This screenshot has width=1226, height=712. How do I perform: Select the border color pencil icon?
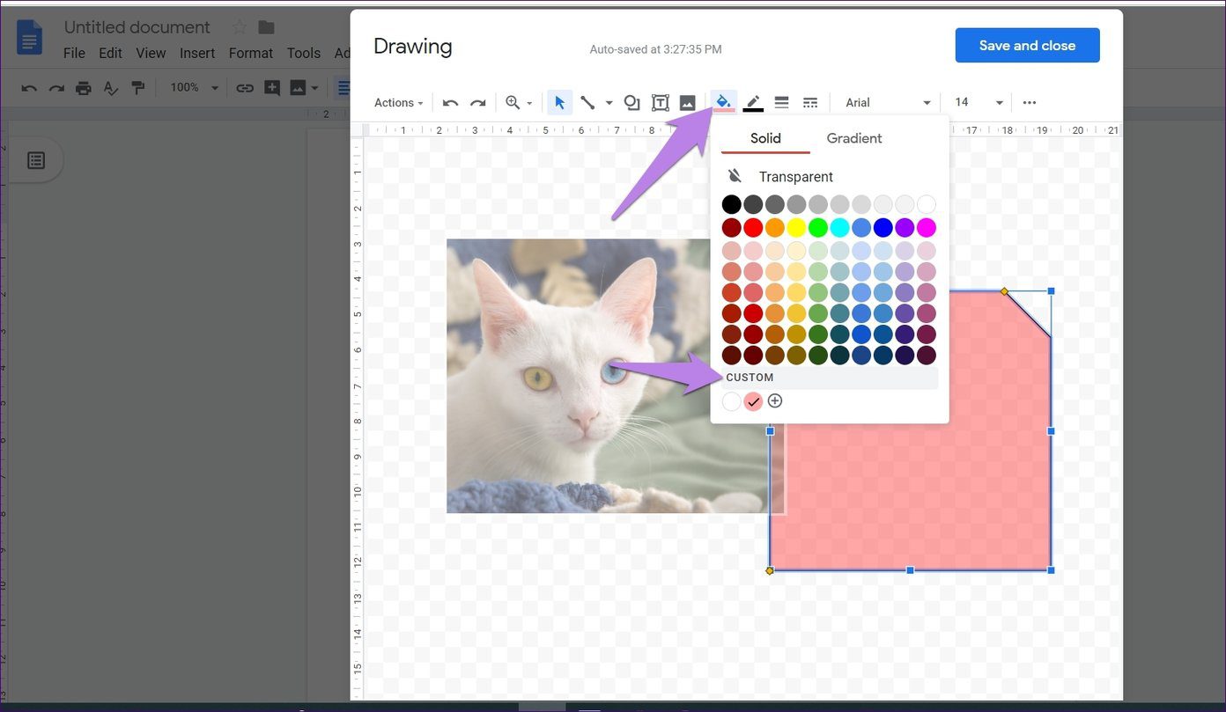tap(752, 103)
